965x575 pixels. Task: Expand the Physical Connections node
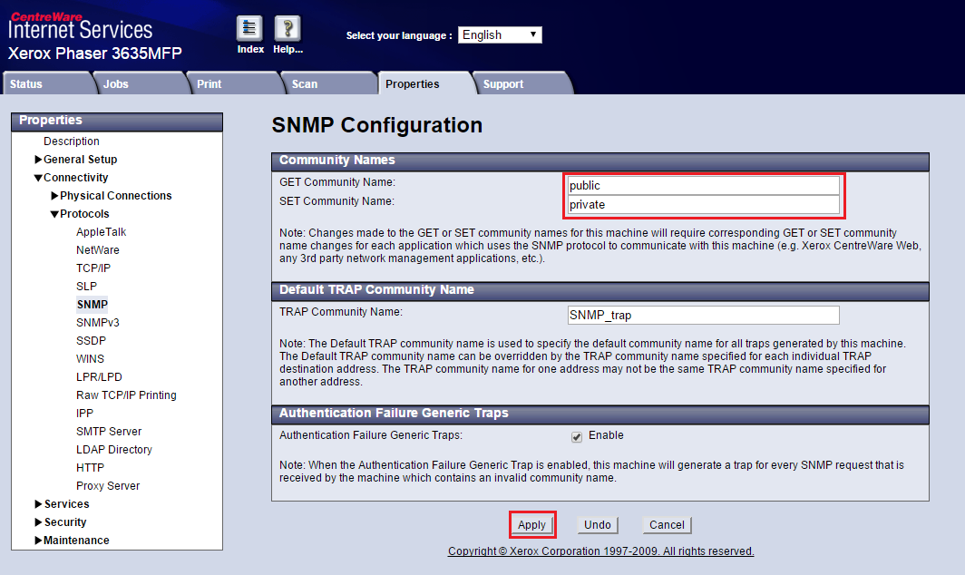[55, 196]
